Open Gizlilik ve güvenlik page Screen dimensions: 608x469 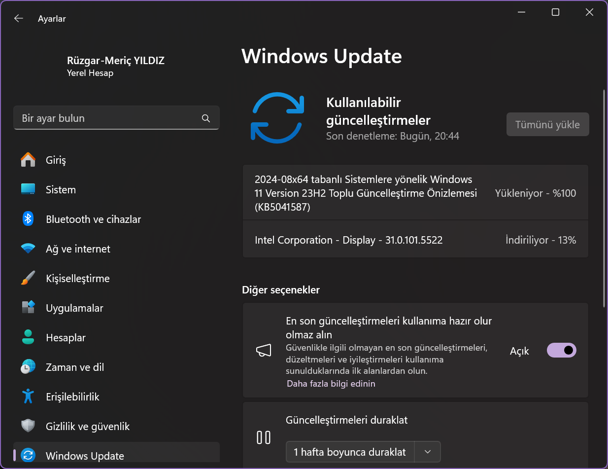click(x=116, y=426)
